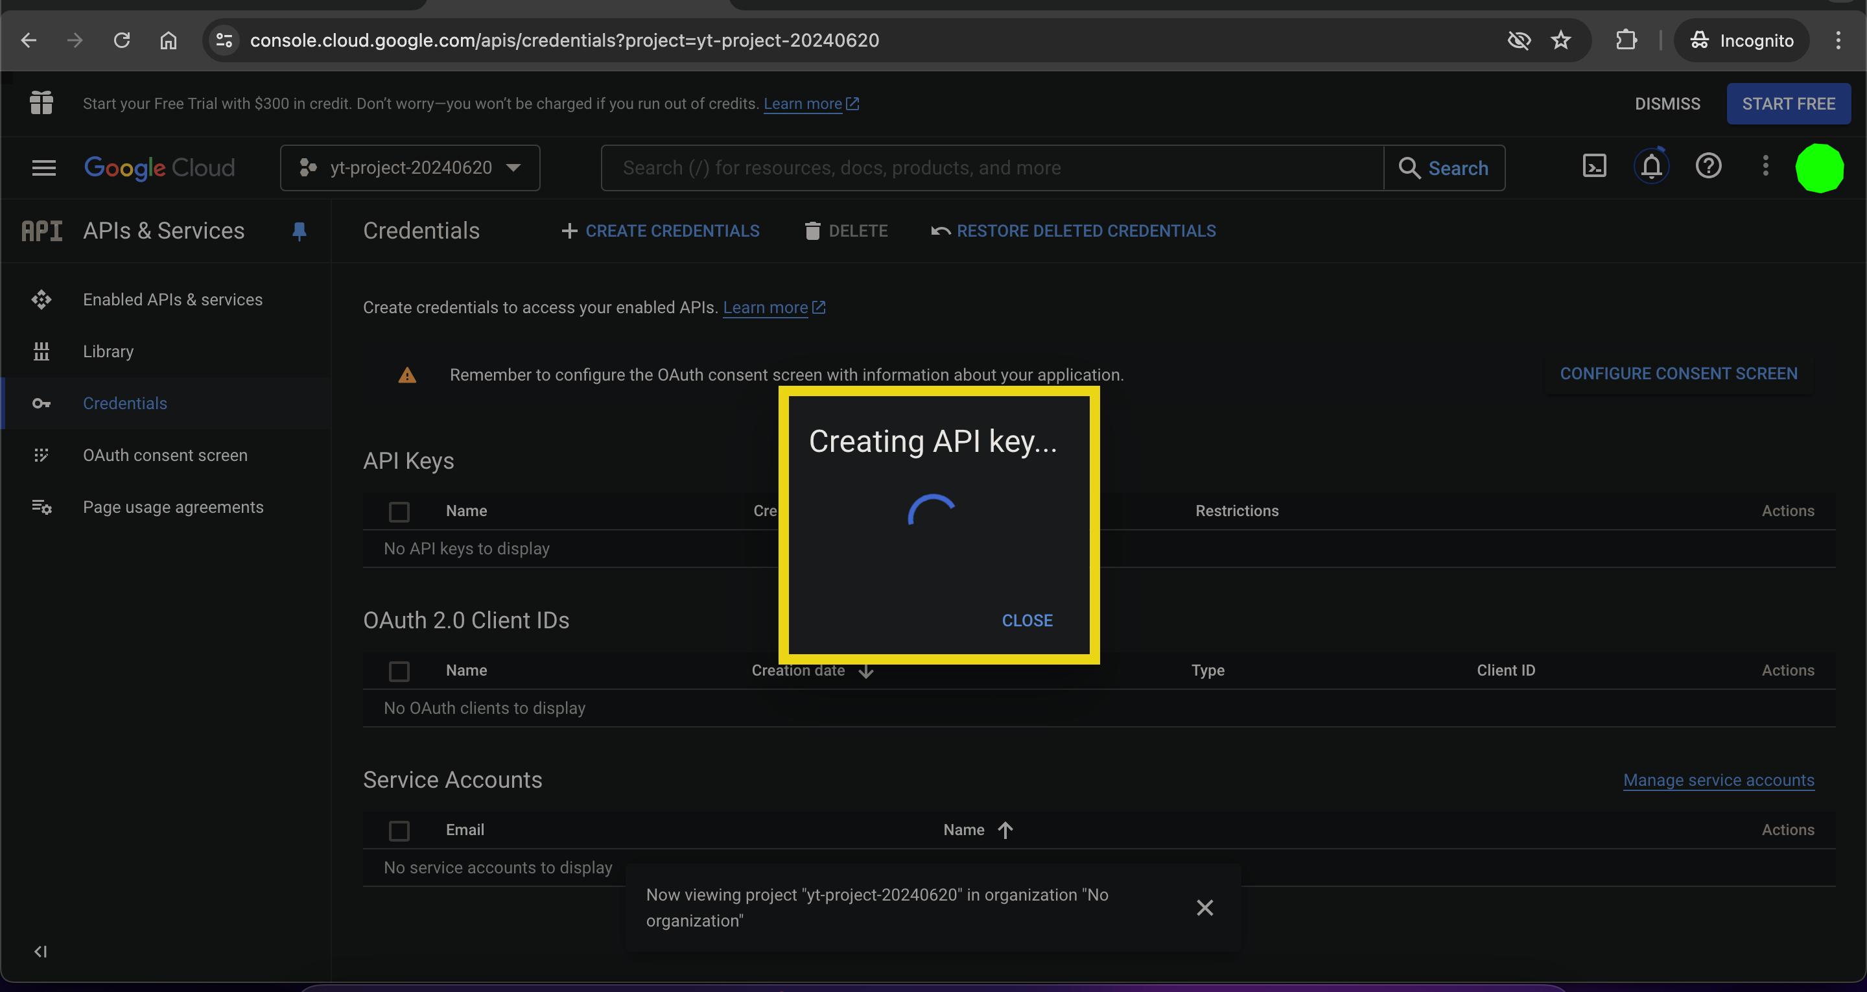Viewport: 1867px width, 992px height.
Task: Click the browser address bar URL
Action: [x=565, y=40]
